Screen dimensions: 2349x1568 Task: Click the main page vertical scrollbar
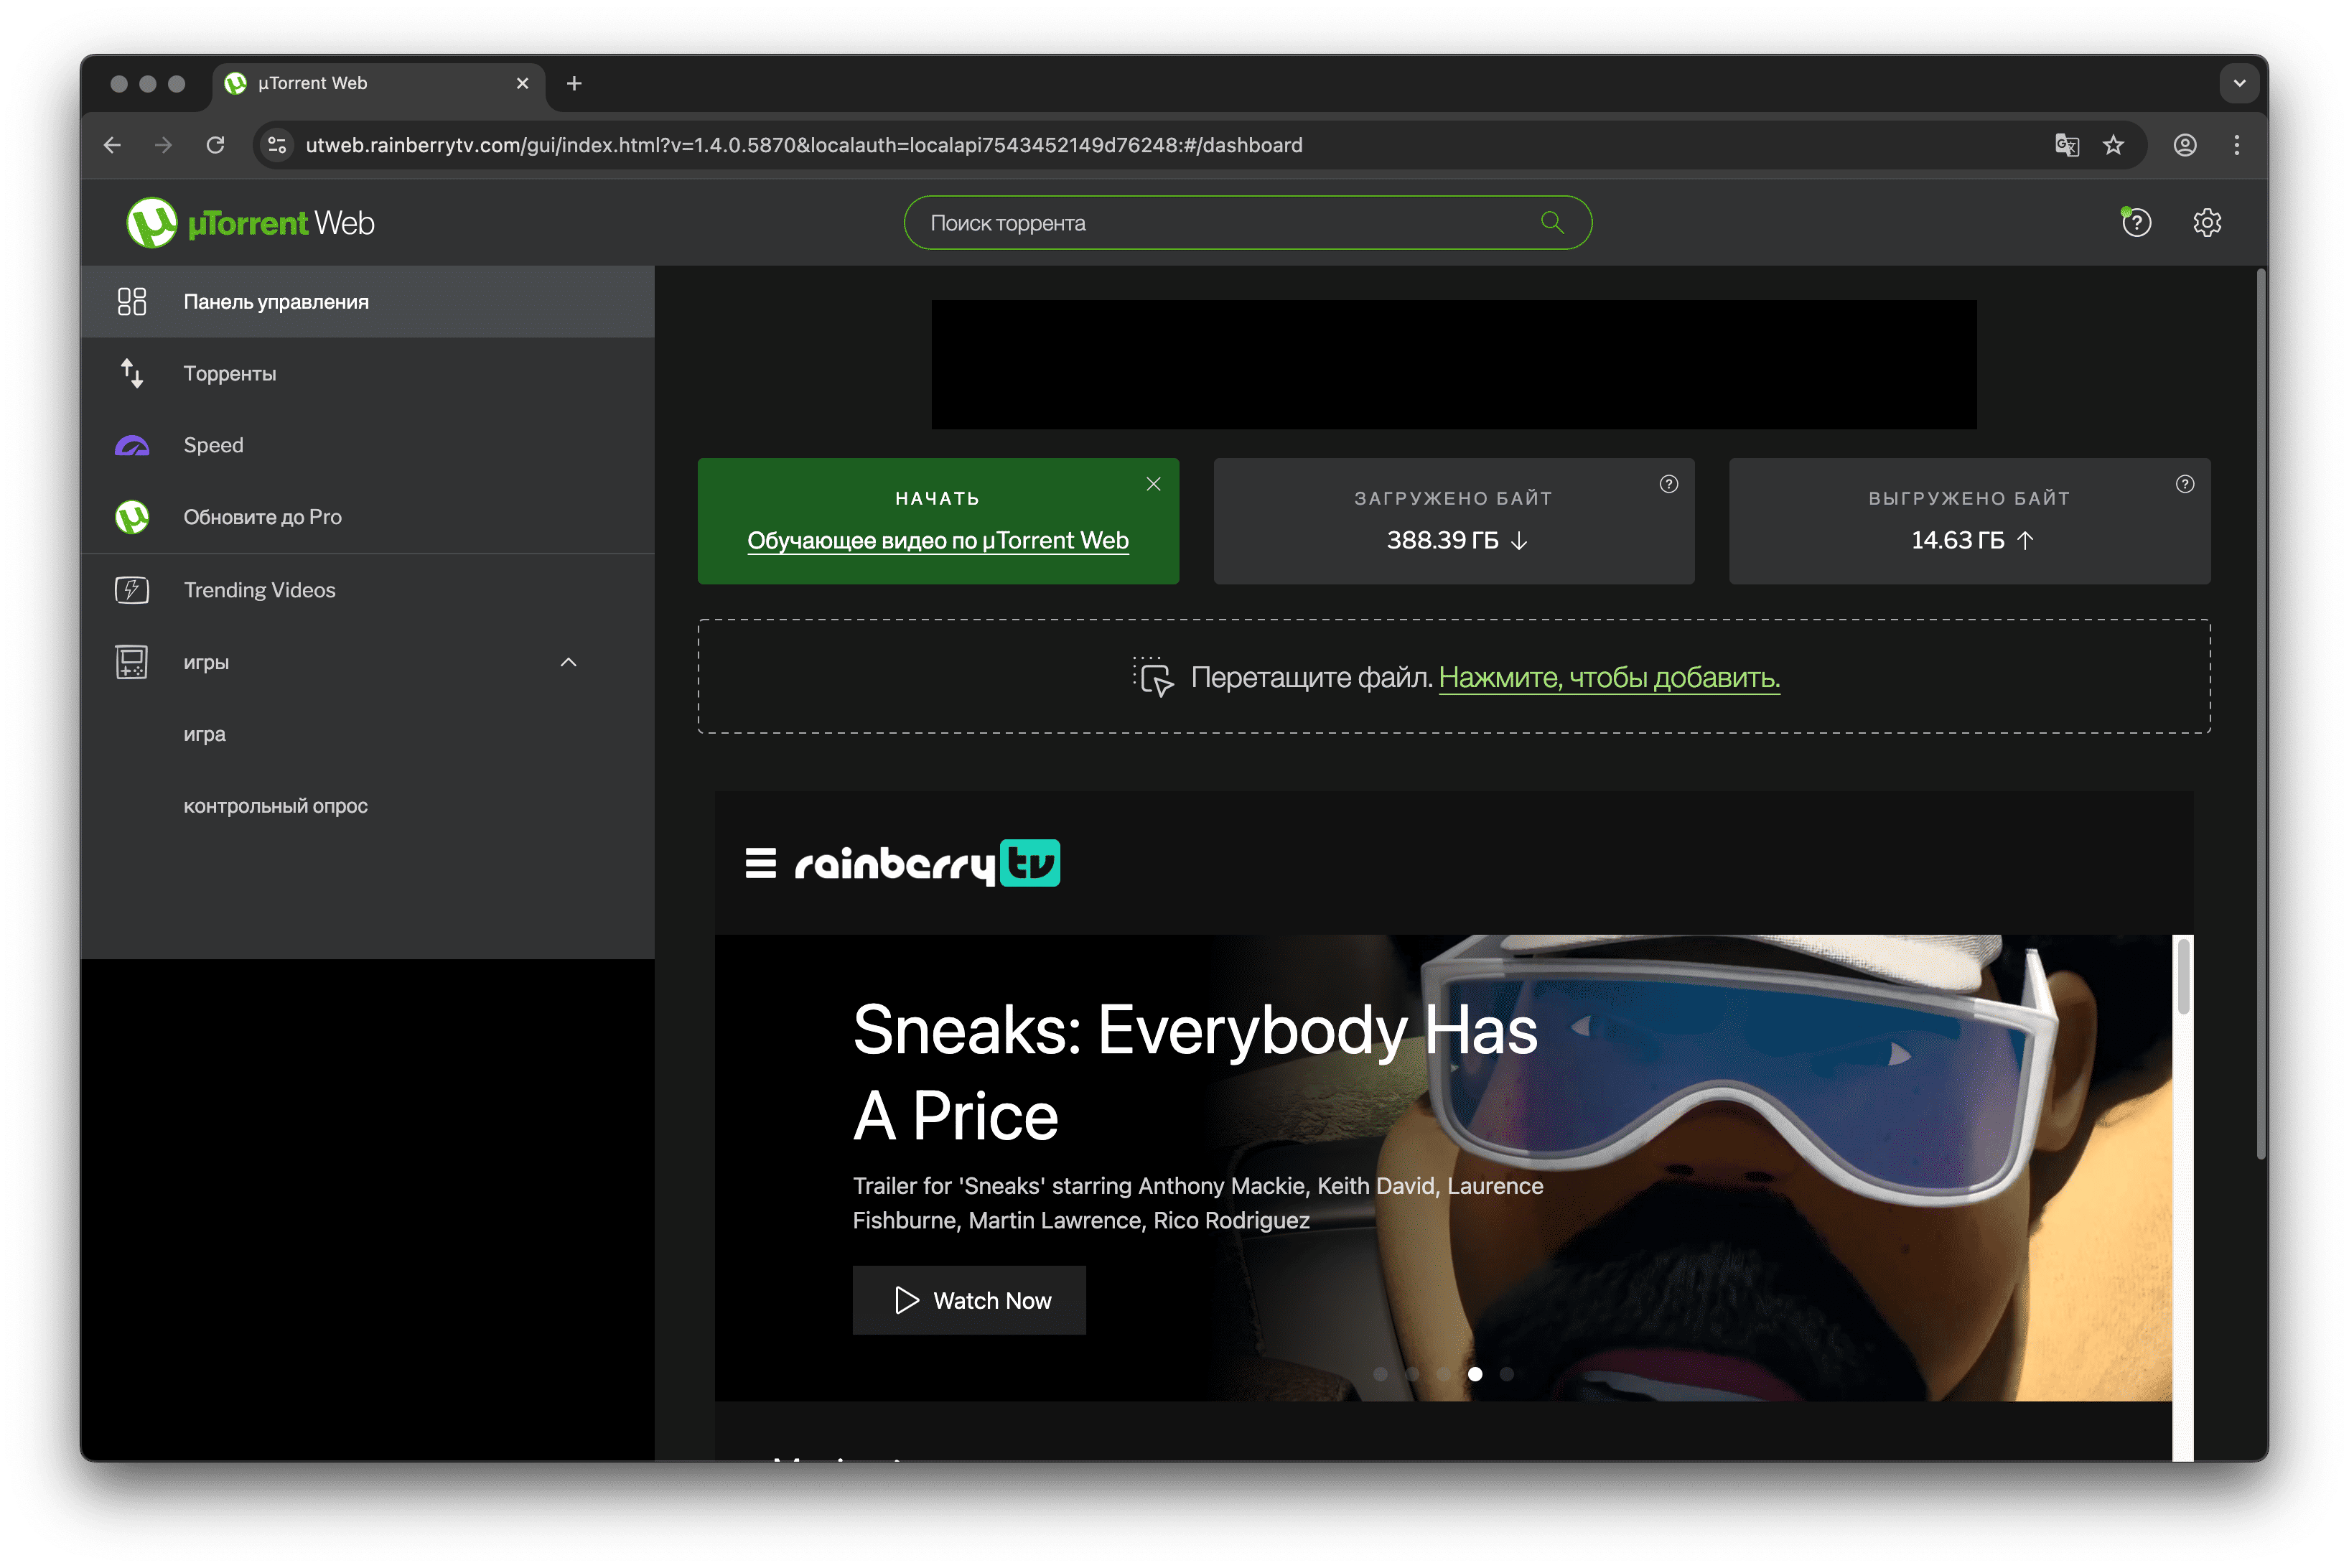click(x=2259, y=715)
